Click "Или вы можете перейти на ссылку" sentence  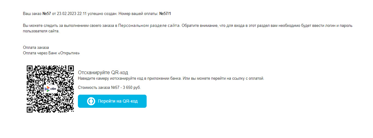214,78
